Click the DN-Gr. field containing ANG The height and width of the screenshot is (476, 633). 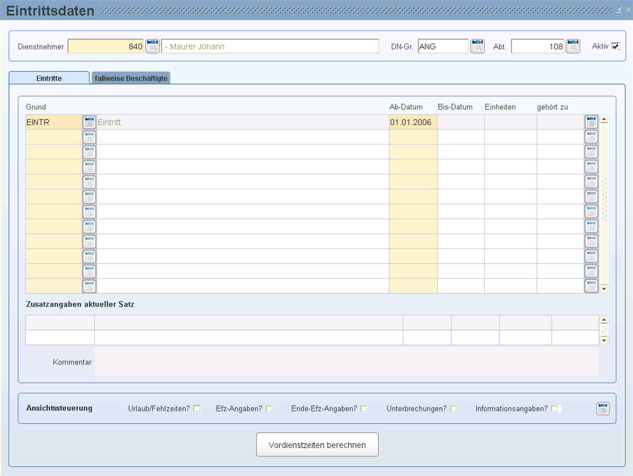[443, 46]
